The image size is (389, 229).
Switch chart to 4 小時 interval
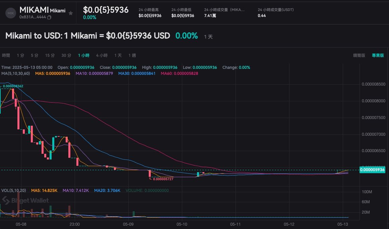point(102,55)
